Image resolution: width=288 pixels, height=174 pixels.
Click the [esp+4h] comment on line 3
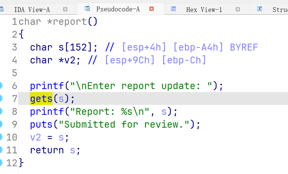[x=144, y=47]
